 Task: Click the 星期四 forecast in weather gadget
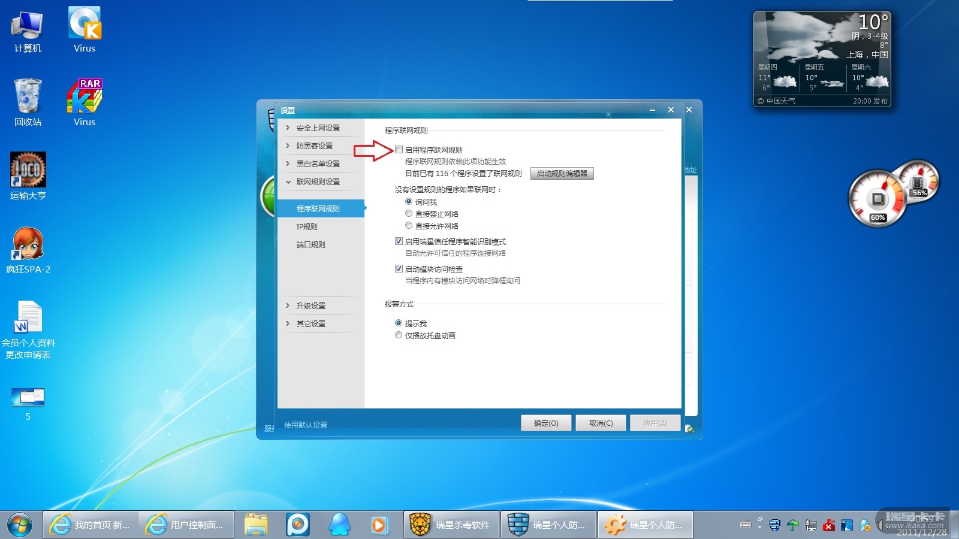(x=777, y=77)
